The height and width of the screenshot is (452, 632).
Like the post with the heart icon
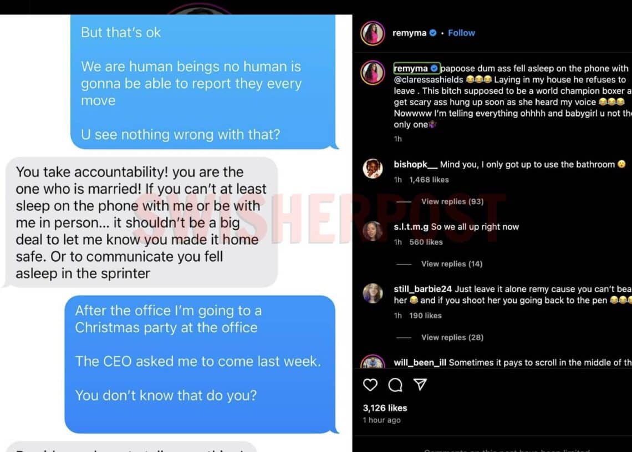coord(370,385)
